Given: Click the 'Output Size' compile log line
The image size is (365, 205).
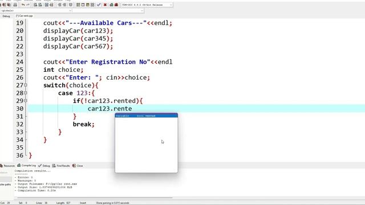Looking at the screenshot, I should click(x=43, y=187).
